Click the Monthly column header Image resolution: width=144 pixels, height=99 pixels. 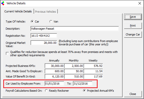point(74,61)
